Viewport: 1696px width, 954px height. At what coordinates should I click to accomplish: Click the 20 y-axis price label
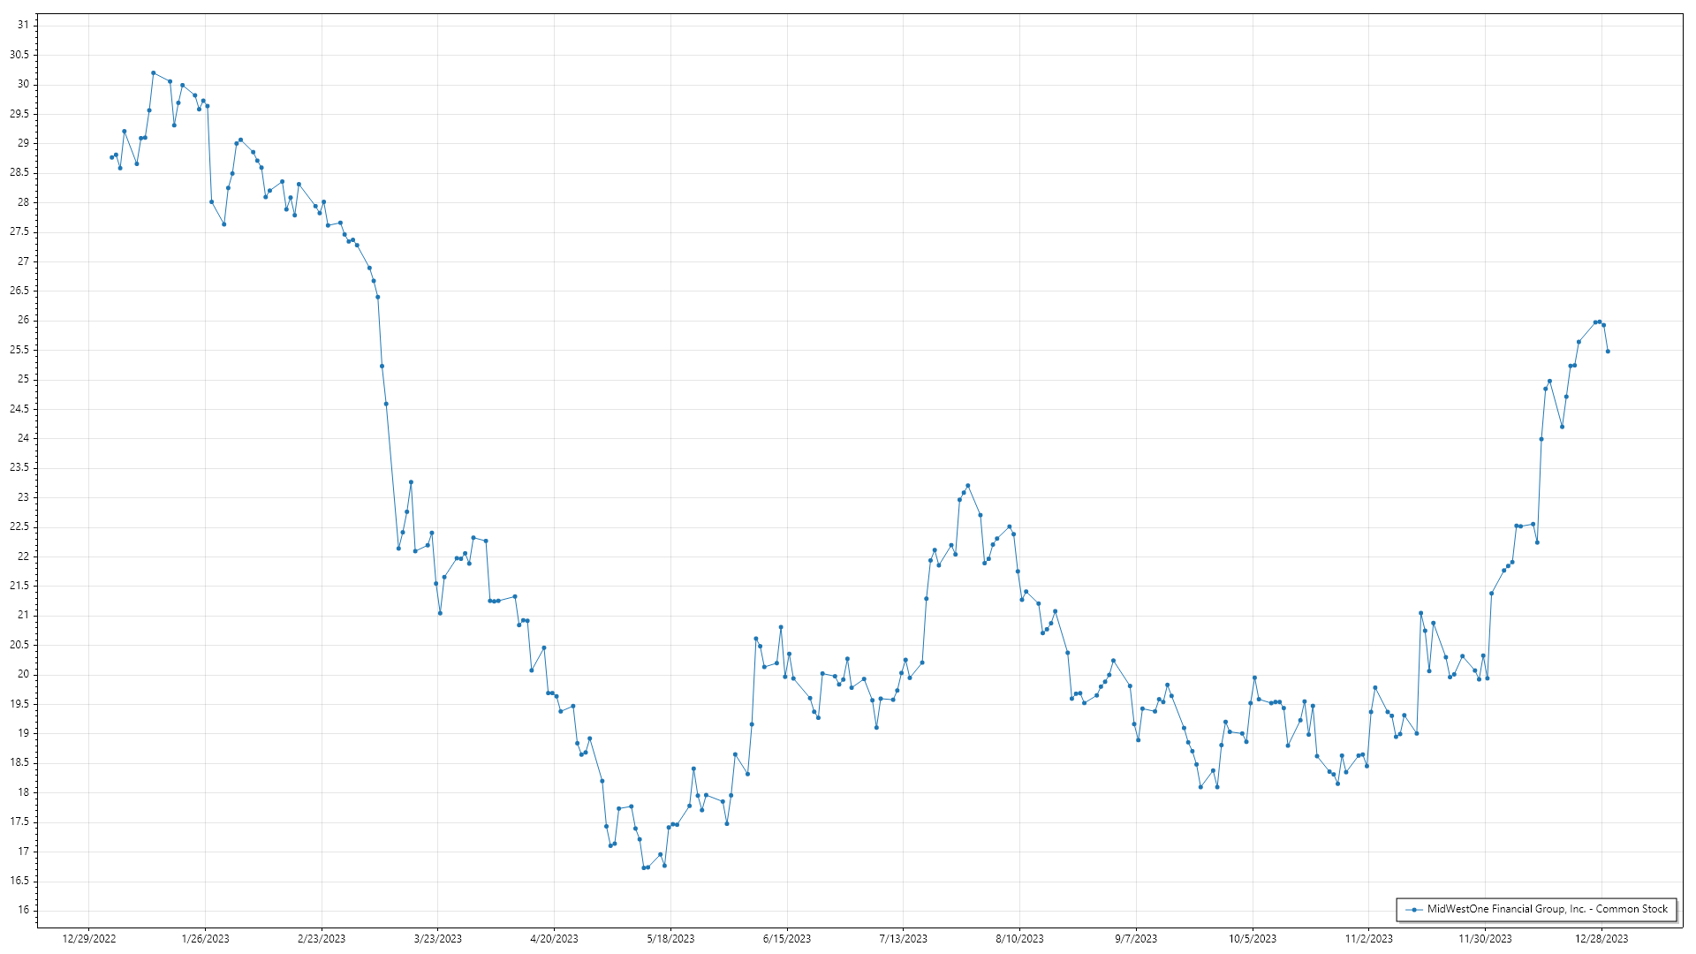click(x=23, y=674)
